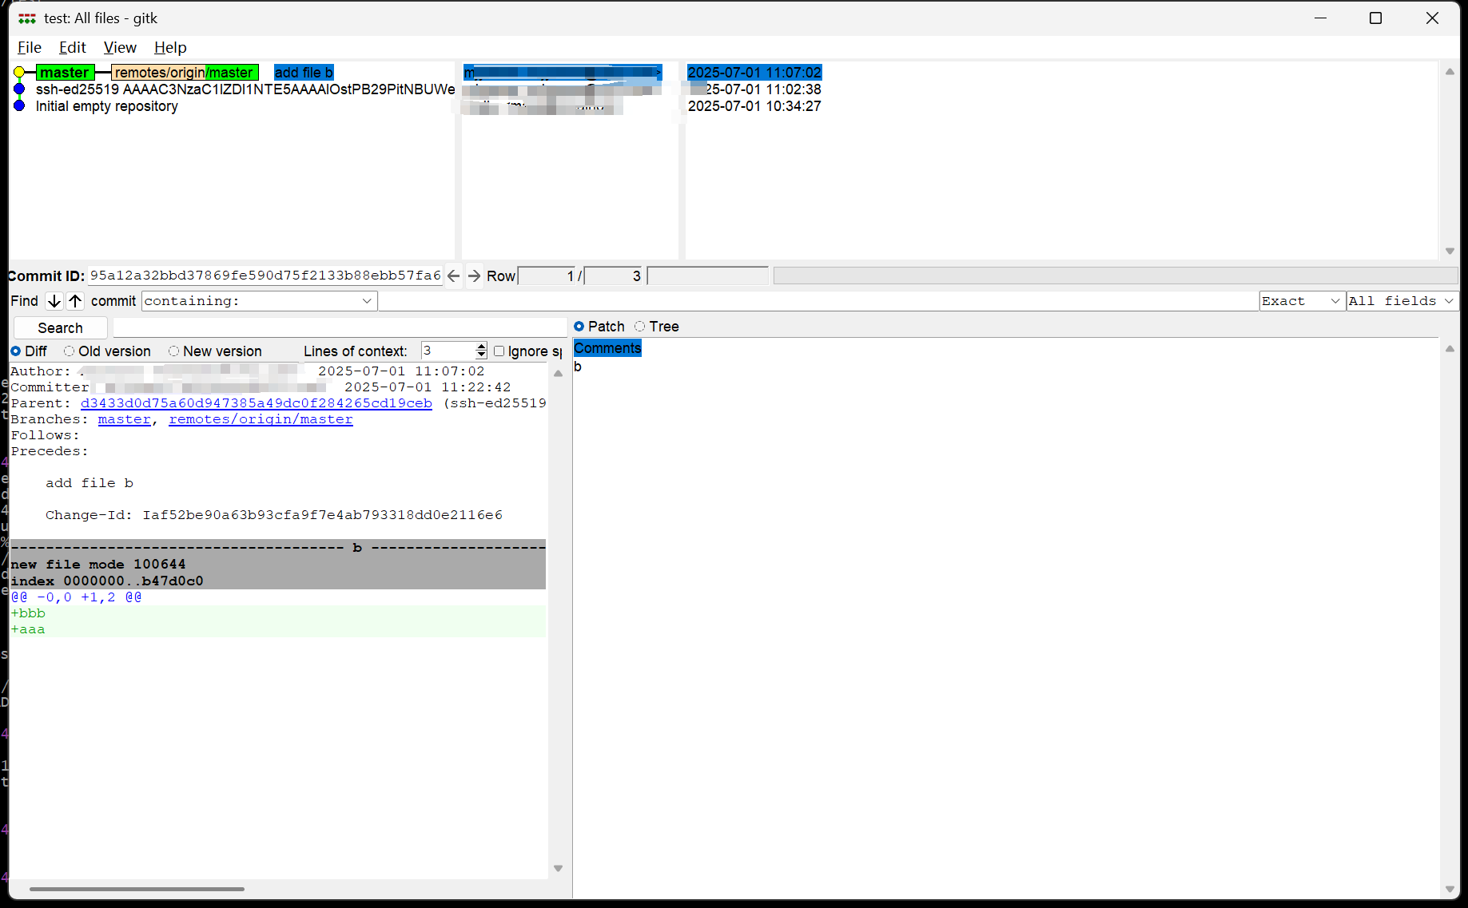This screenshot has width=1468, height=908.
Task: Click the forward arrow next to Commit ID
Action: tap(474, 276)
